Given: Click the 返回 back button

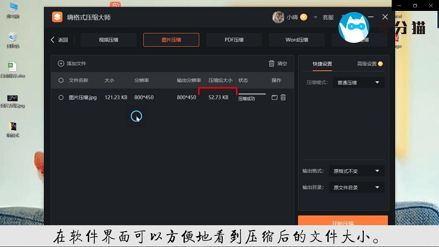Looking at the screenshot, I should [59, 40].
